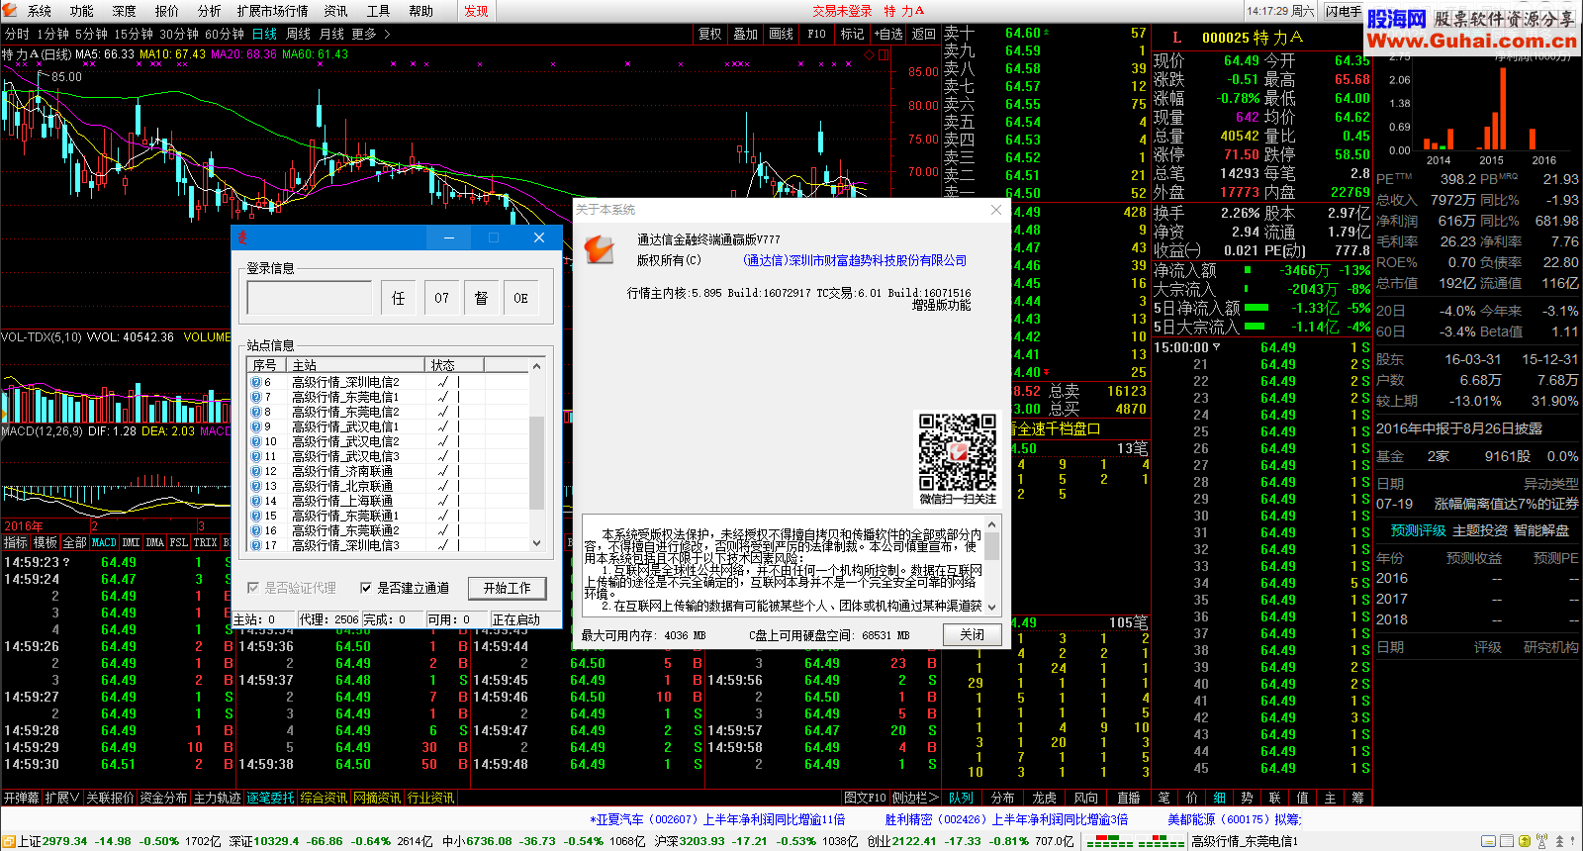
Task: Add stock via +自选 button
Action: tap(887, 34)
